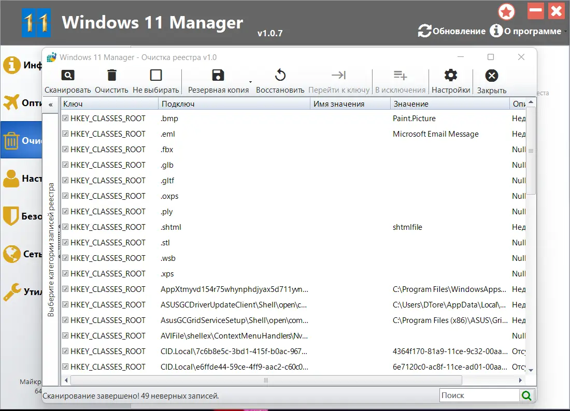Click the Clean (Очистить) trash icon

[x=111, y=75]
